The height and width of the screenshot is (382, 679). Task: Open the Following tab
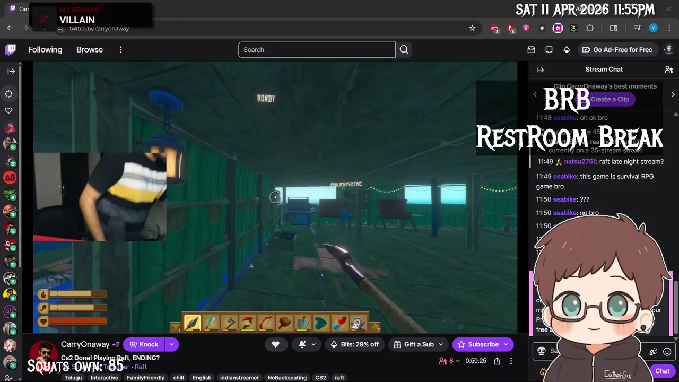pyautogui.click(x=45, y=50)
